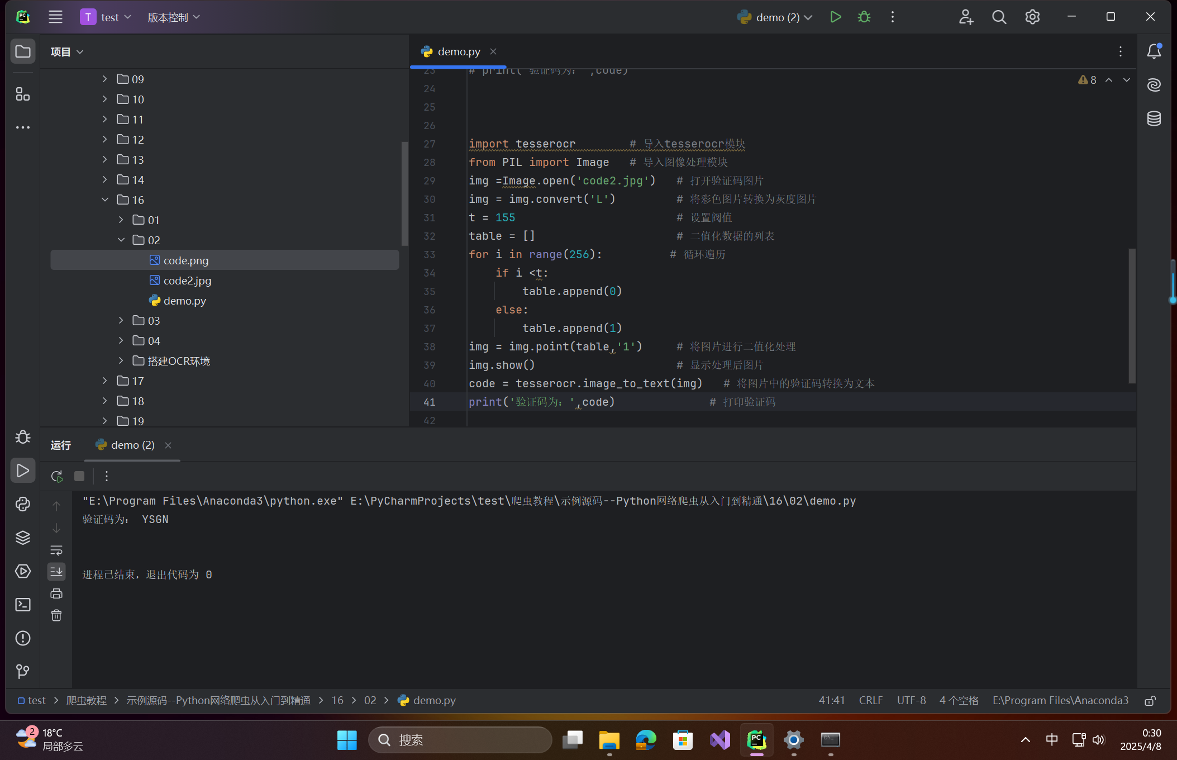This screenshot has width=1177, height=760.
Task: Open the Terminal tool window
Action: pyautogui.click(x=23, y=605)
